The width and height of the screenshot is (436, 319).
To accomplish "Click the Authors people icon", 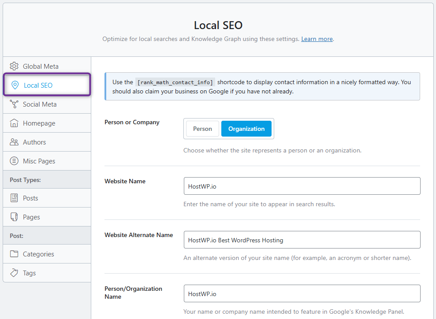I will tap(14, 142).
